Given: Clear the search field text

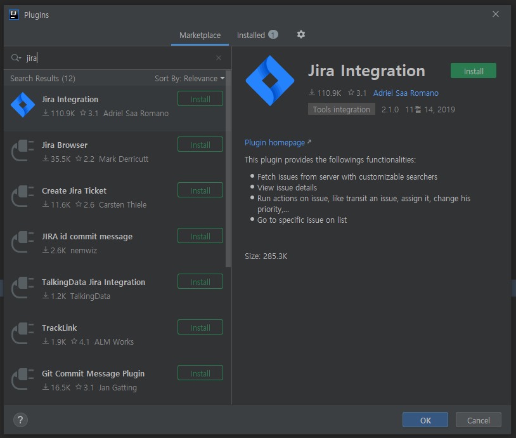Looking at the screenshot, I should pyautogui.click(x=219, y=58).
